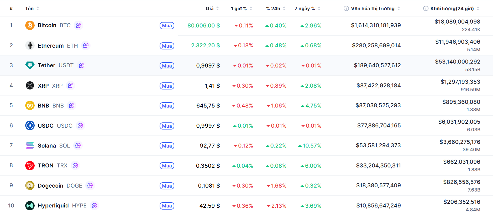Click the Mua button for TRON
Viewport: 493px width, 214px height.
167,166
